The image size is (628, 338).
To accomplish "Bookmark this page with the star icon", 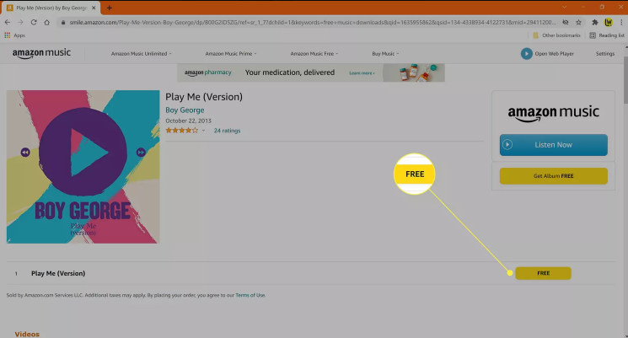I will pos(578,23).
